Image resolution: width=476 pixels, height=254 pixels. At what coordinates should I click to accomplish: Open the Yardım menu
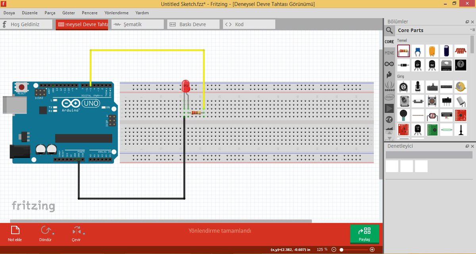pyautogui.click(x=142, y=13)
